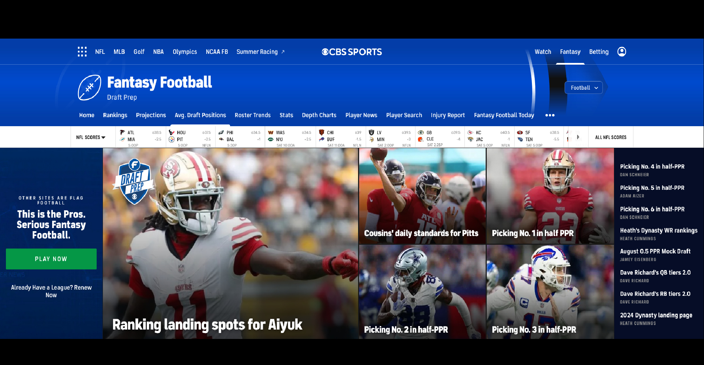Screen dimensions: 704x365
Task: Open the user account profile icon
Action: coord(622,52)
